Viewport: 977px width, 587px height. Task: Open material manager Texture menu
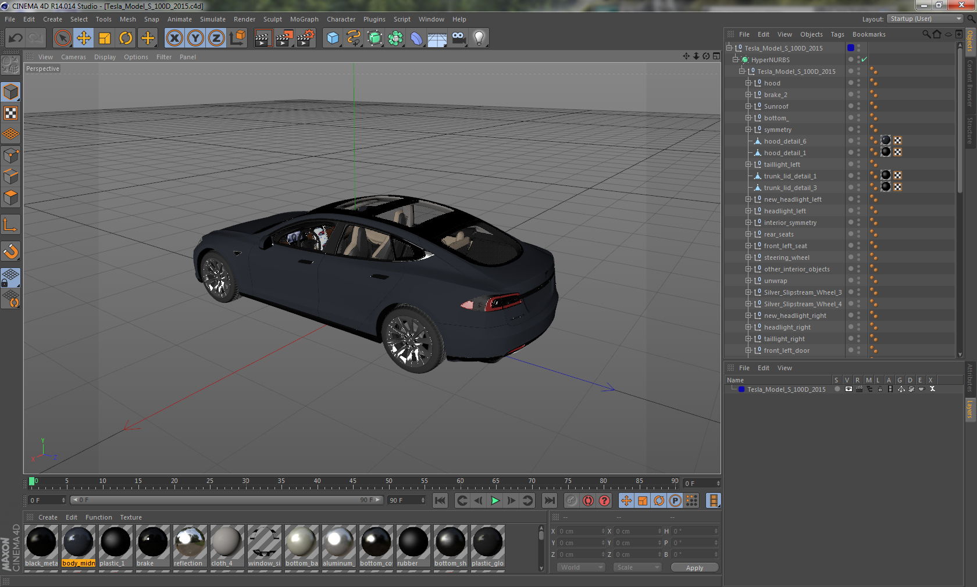pyautogui.click(x=131, y=517)
